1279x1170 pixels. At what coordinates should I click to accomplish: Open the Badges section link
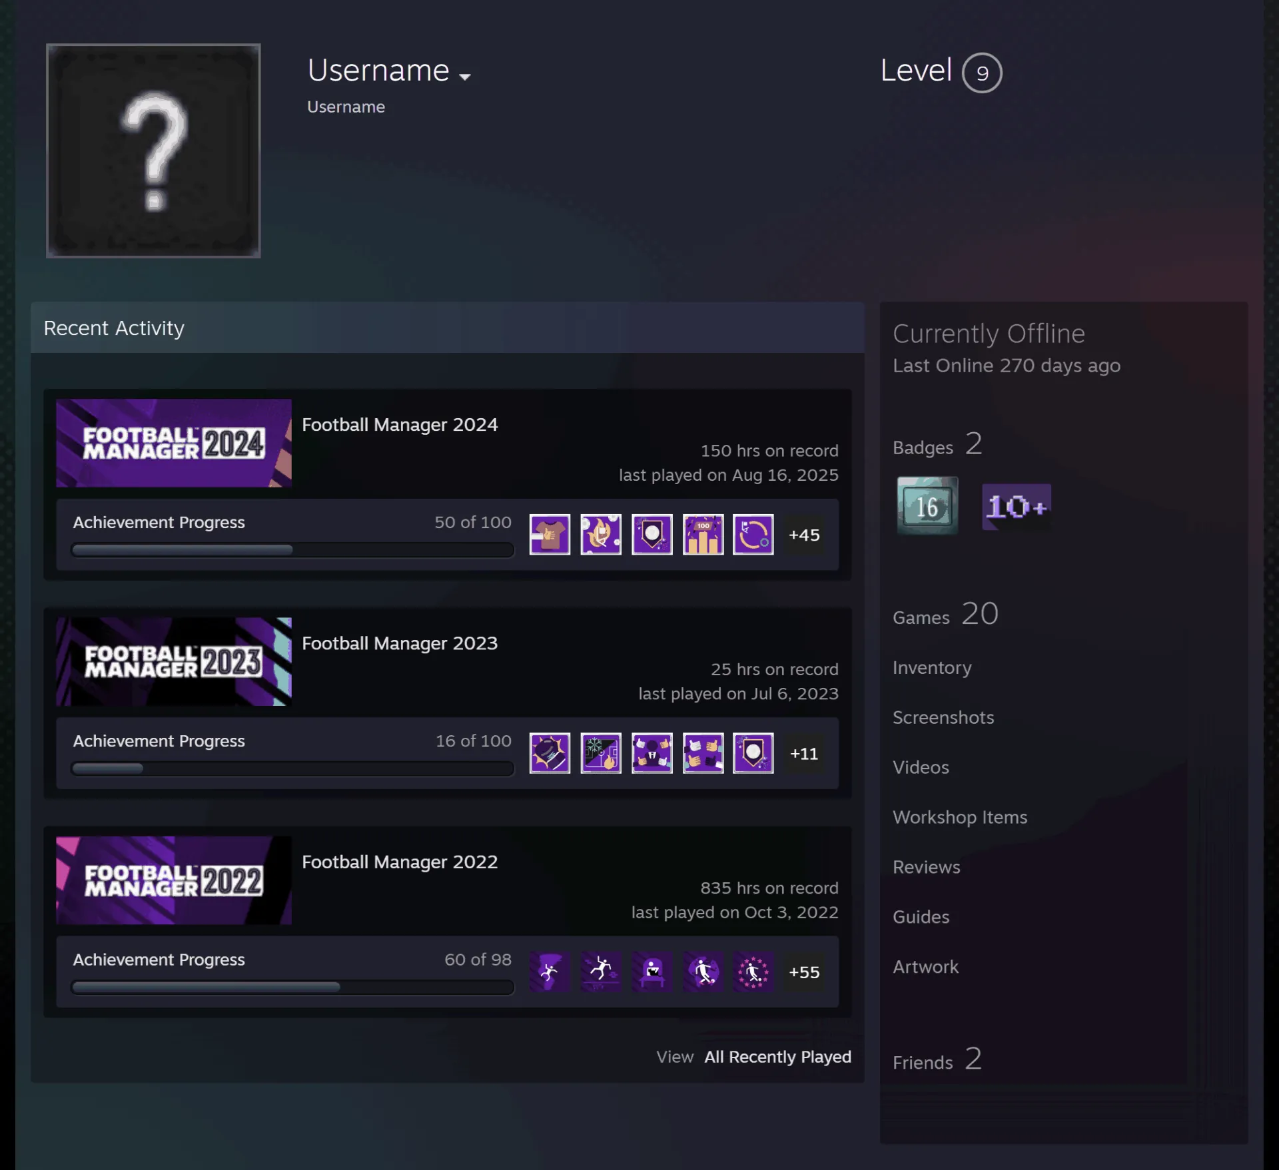pos(937,445)
